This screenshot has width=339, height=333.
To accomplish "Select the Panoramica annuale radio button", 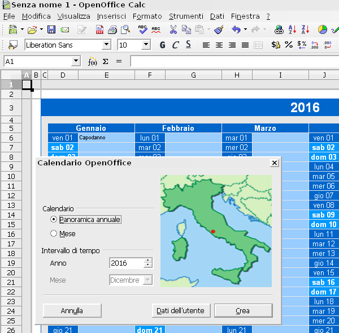I will pos(54,219).
